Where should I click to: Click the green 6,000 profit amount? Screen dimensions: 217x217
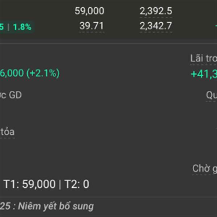click(x=12, y=73)
